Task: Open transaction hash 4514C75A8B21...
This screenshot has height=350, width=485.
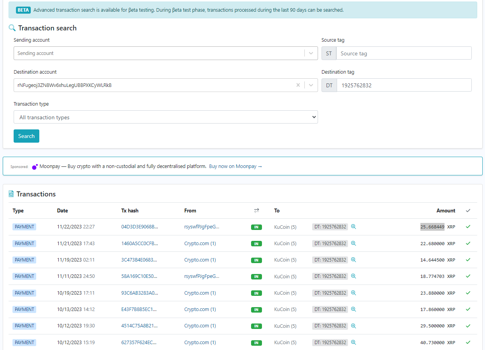Action: pos(140,326)
